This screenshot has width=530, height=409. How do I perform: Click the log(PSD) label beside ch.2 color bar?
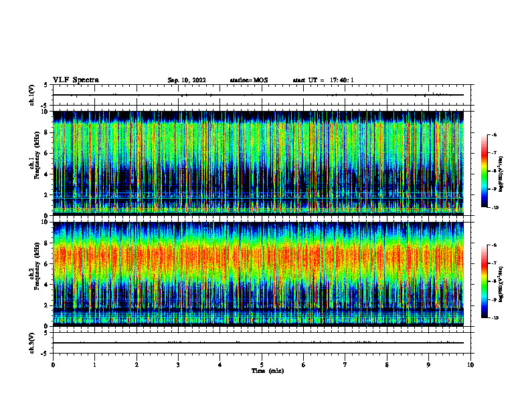click(501, 284)
